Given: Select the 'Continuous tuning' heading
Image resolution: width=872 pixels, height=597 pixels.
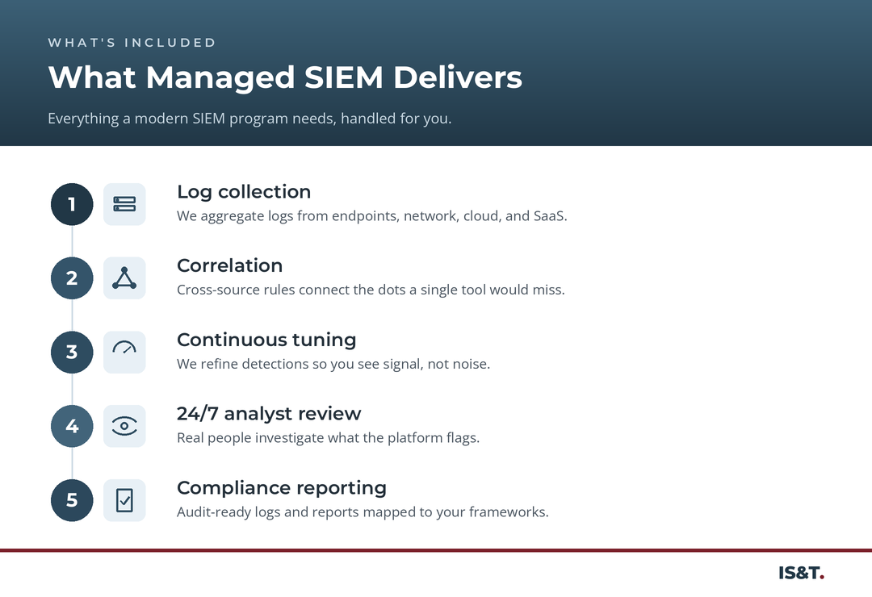Looking at the screenshot, I should [x=266, y=340].
